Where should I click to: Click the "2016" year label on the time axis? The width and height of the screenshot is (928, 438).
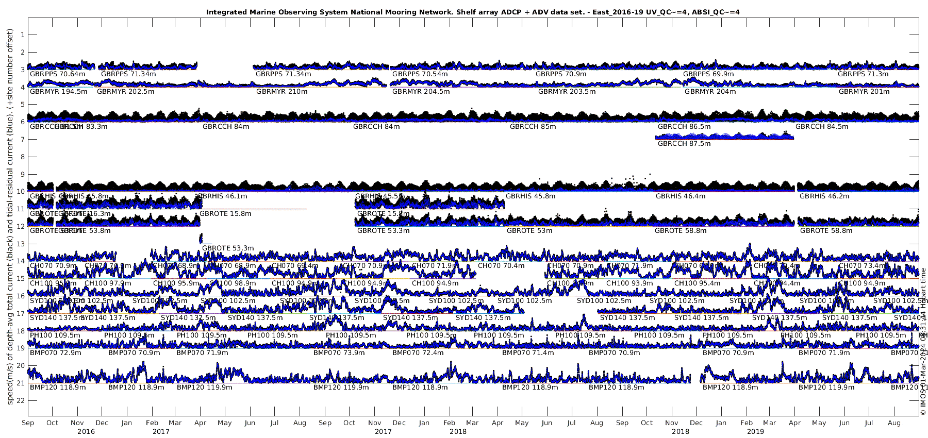[86, 432]
